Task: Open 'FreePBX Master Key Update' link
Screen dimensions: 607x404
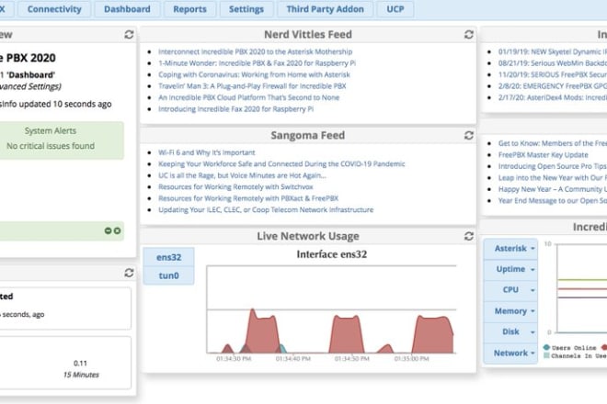Action: coord(544,154)
